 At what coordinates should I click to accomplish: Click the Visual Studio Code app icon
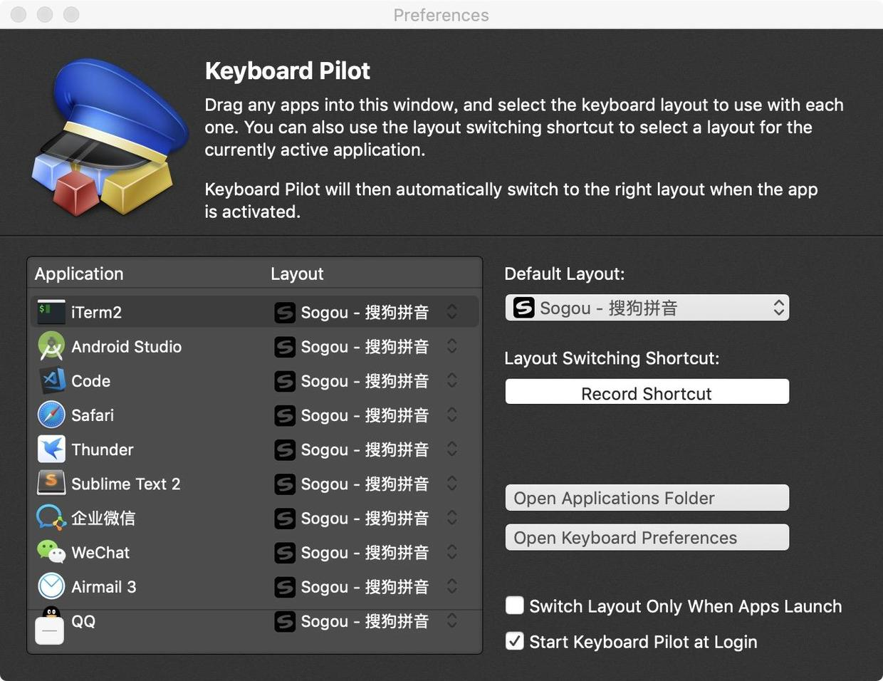pyautogui.click(x=51, y=381)
